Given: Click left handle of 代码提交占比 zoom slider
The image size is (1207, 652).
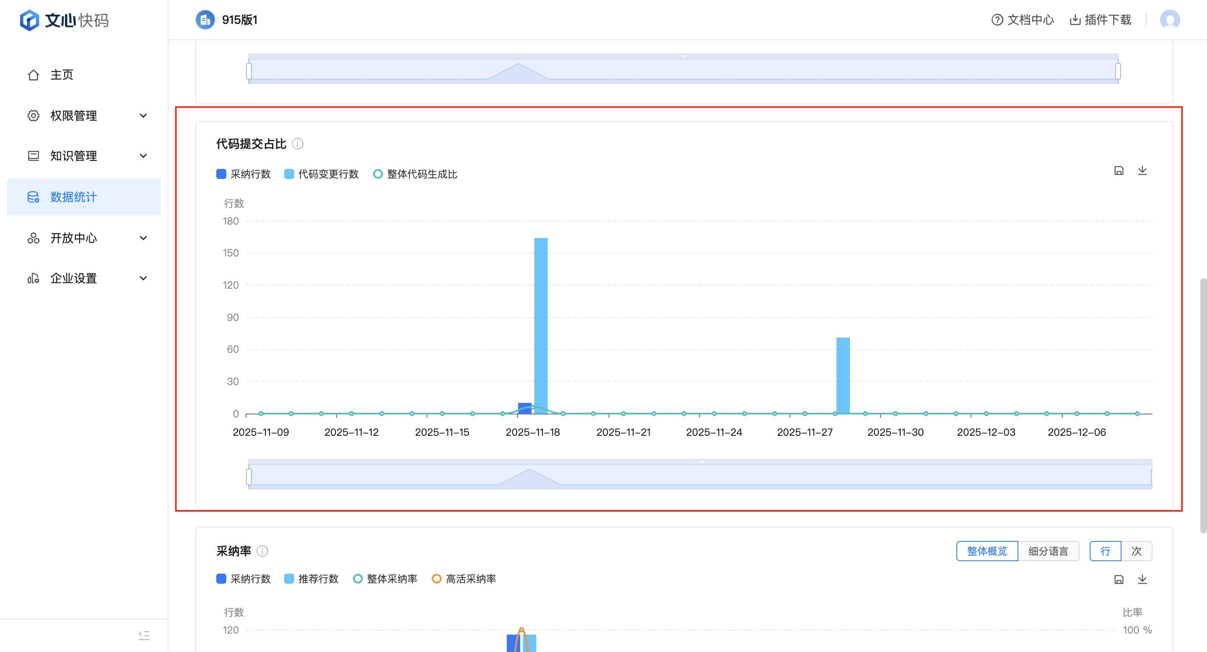Looking at the screenshot, I should (249, 476).
